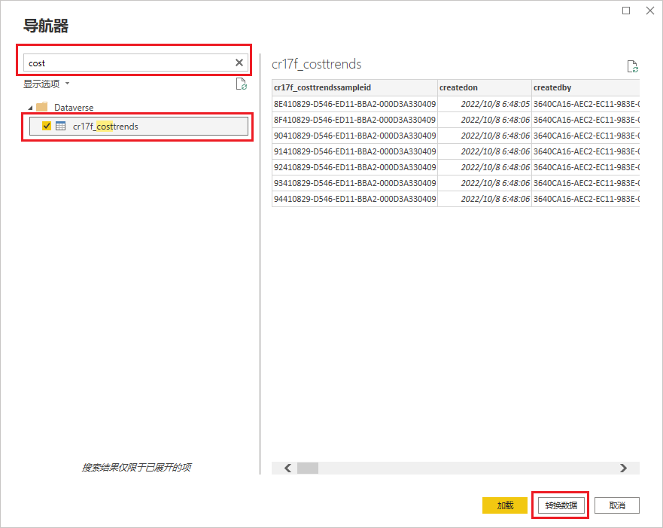Viewport: 663px width, 528px height.
Task: Select the cr17f_costtrends tree item
Action: (x=138, y=126)
